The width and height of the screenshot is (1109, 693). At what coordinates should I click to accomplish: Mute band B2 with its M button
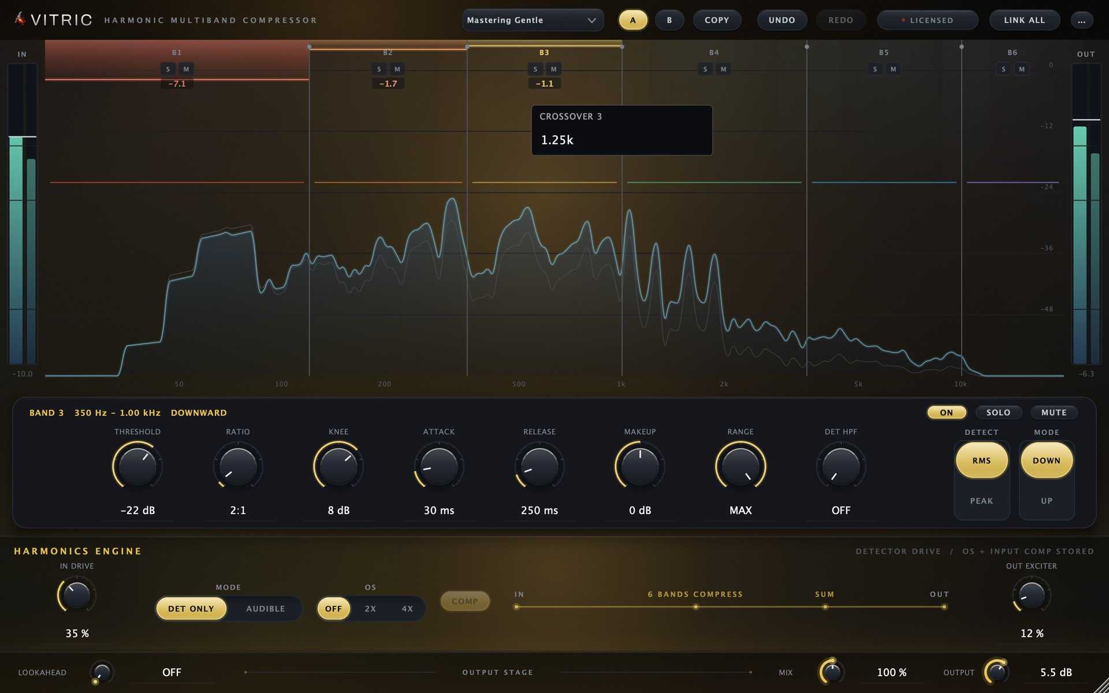(397, 69)
